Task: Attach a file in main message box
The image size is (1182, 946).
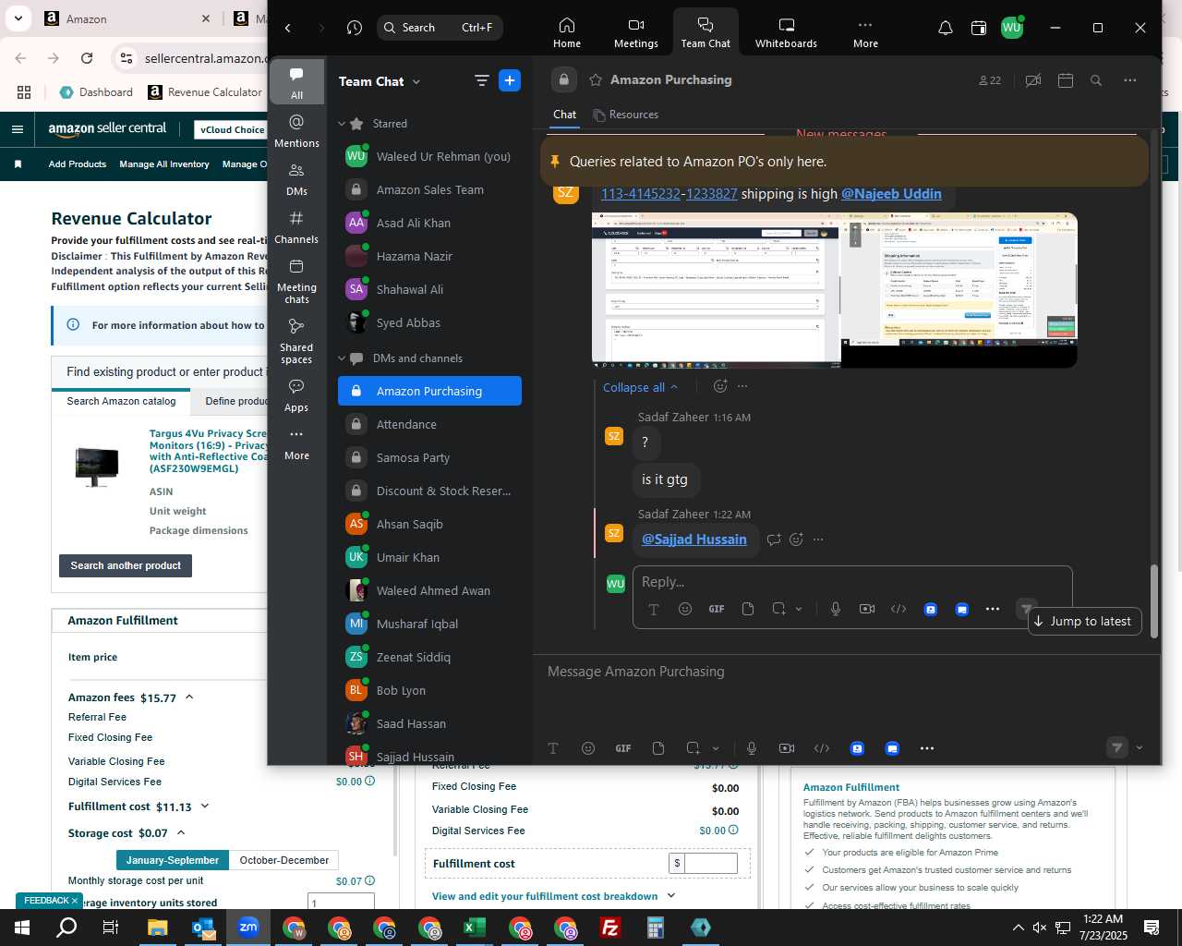Action: tap(658, 748)
